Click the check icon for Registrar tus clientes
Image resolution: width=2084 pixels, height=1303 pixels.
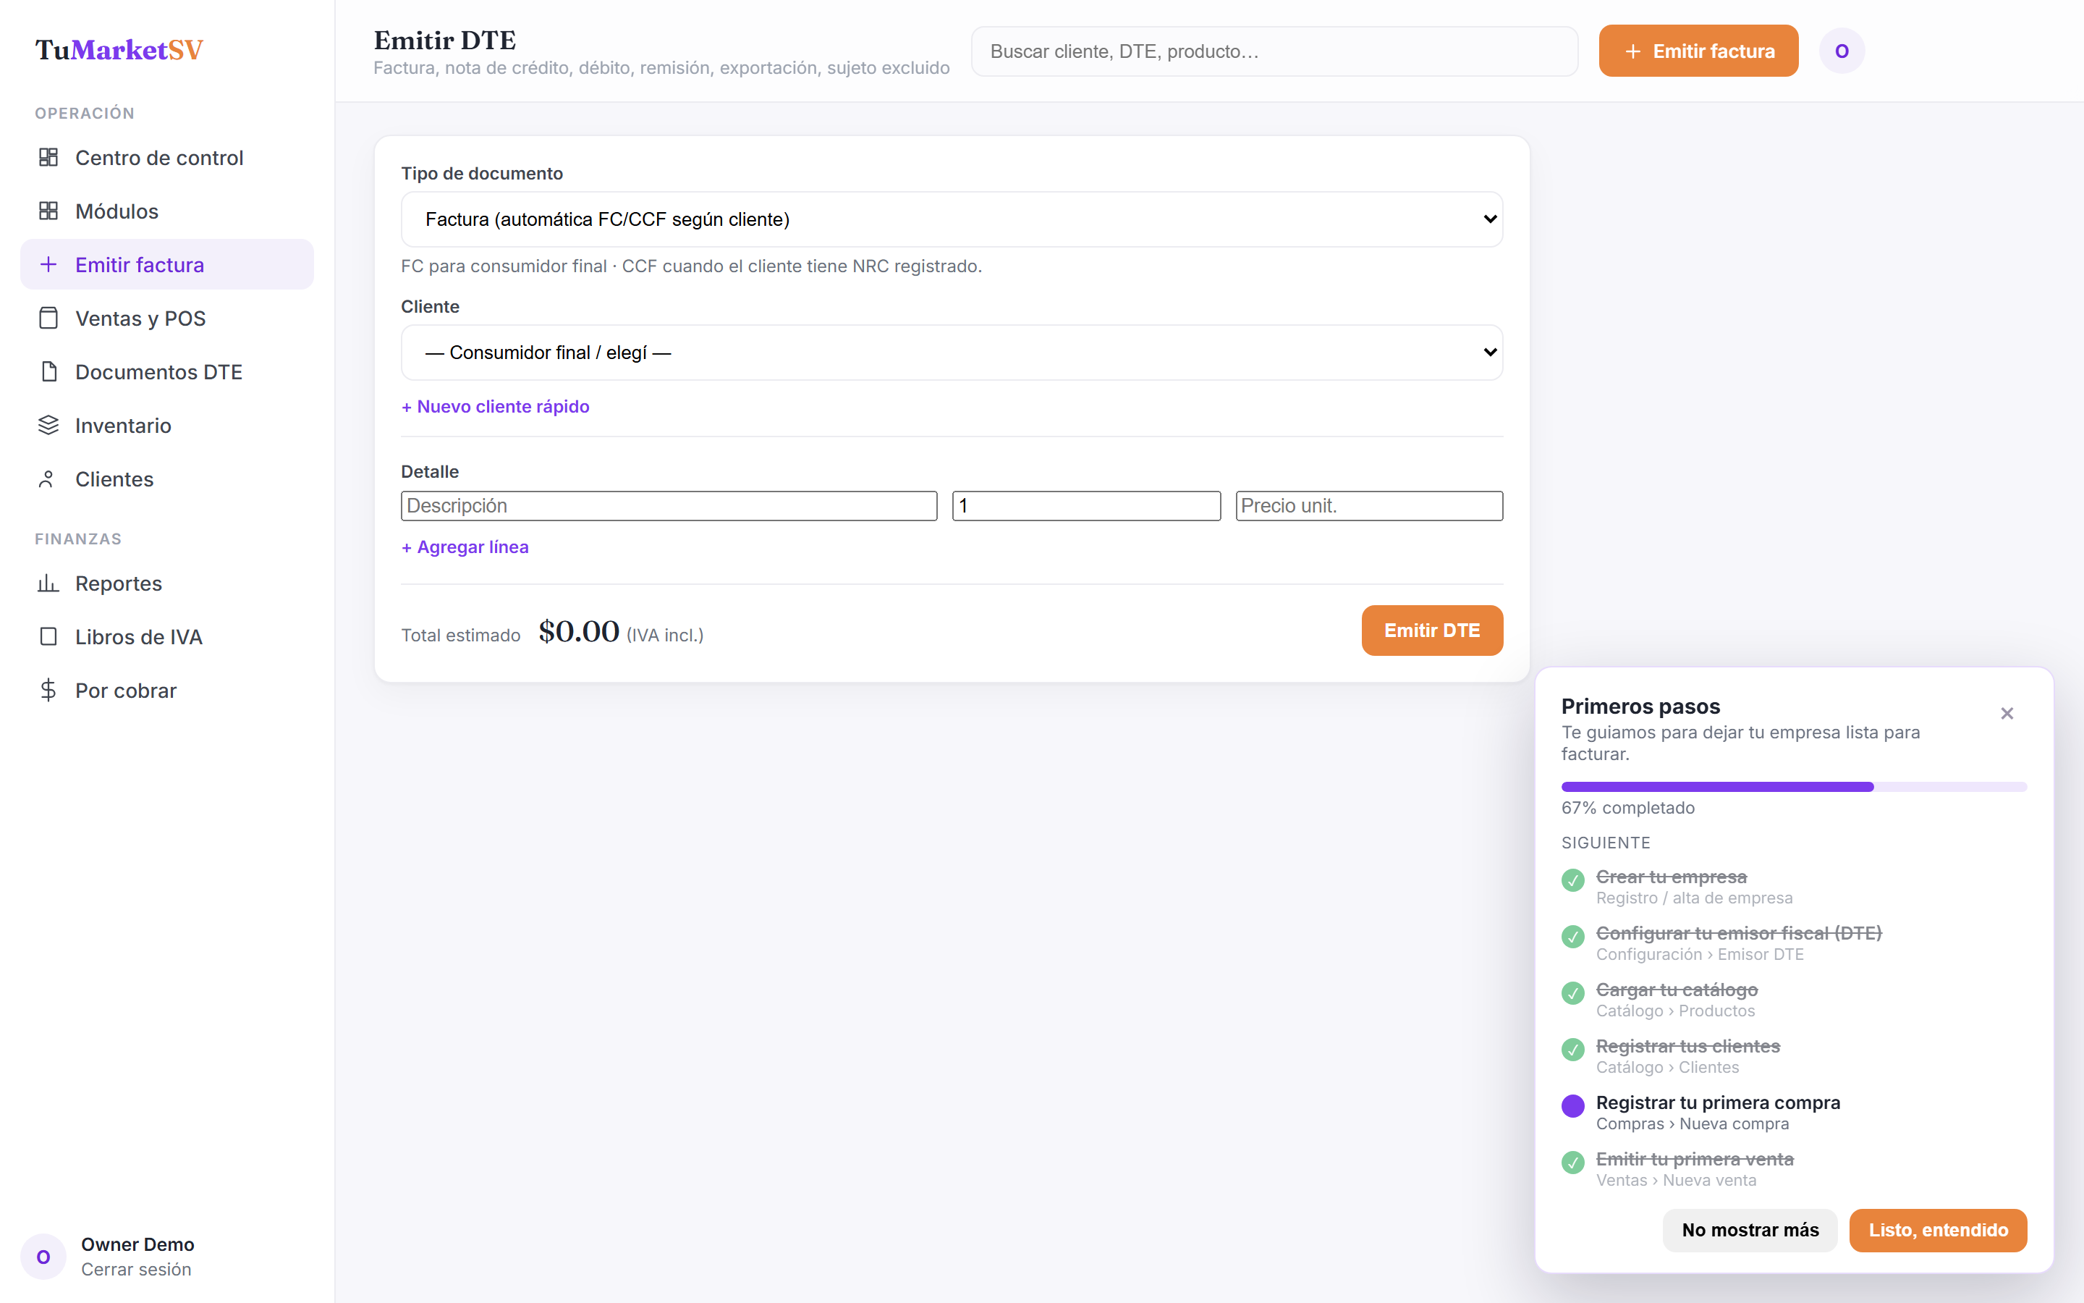(1572, 1050)
